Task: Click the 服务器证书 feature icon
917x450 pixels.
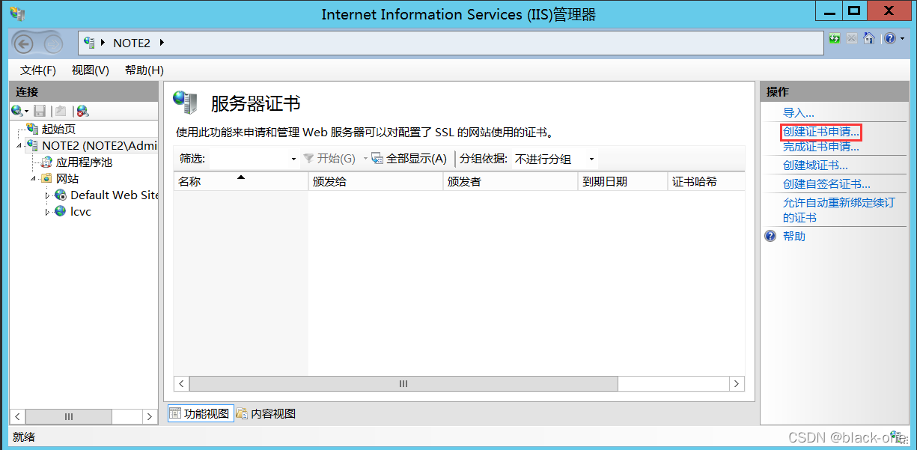Action: tap(185, 102)
